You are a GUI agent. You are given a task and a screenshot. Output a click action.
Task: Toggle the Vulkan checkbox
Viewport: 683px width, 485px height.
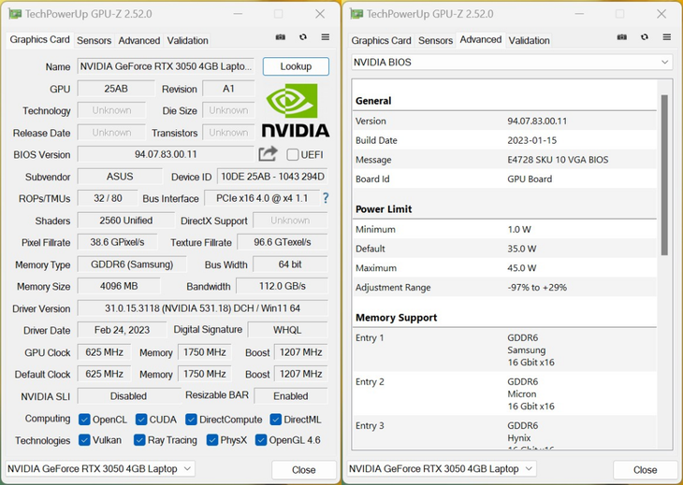coord(84,440)
